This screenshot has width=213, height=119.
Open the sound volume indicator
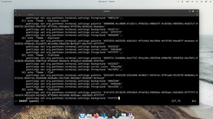[187, 2]
